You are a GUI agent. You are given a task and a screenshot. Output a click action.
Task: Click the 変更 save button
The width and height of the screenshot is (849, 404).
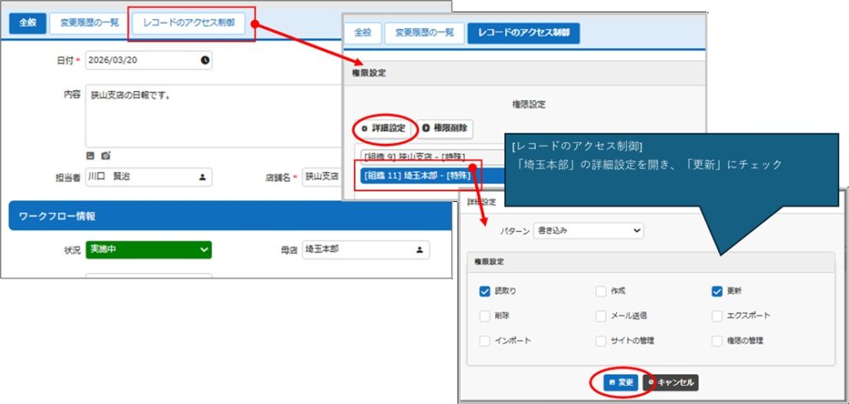point(620,382)
